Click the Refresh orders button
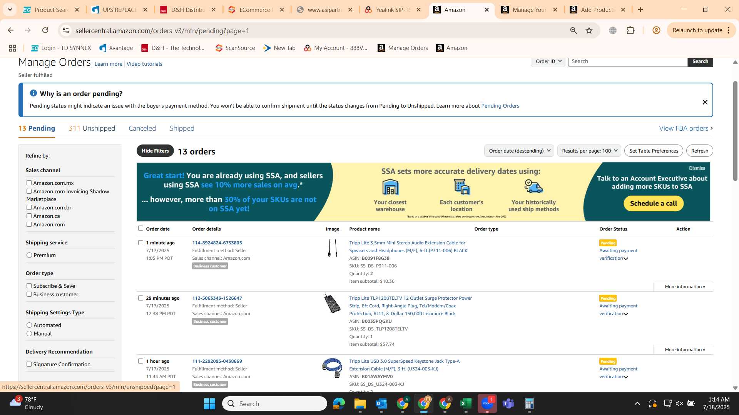Viewport: 739px width, 415px height. point(699,151)
